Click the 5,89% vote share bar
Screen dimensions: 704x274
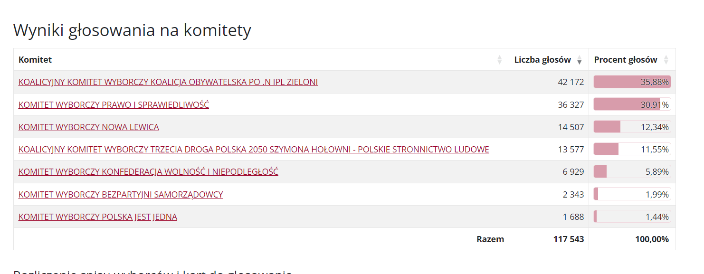click(x=632, y=172)
